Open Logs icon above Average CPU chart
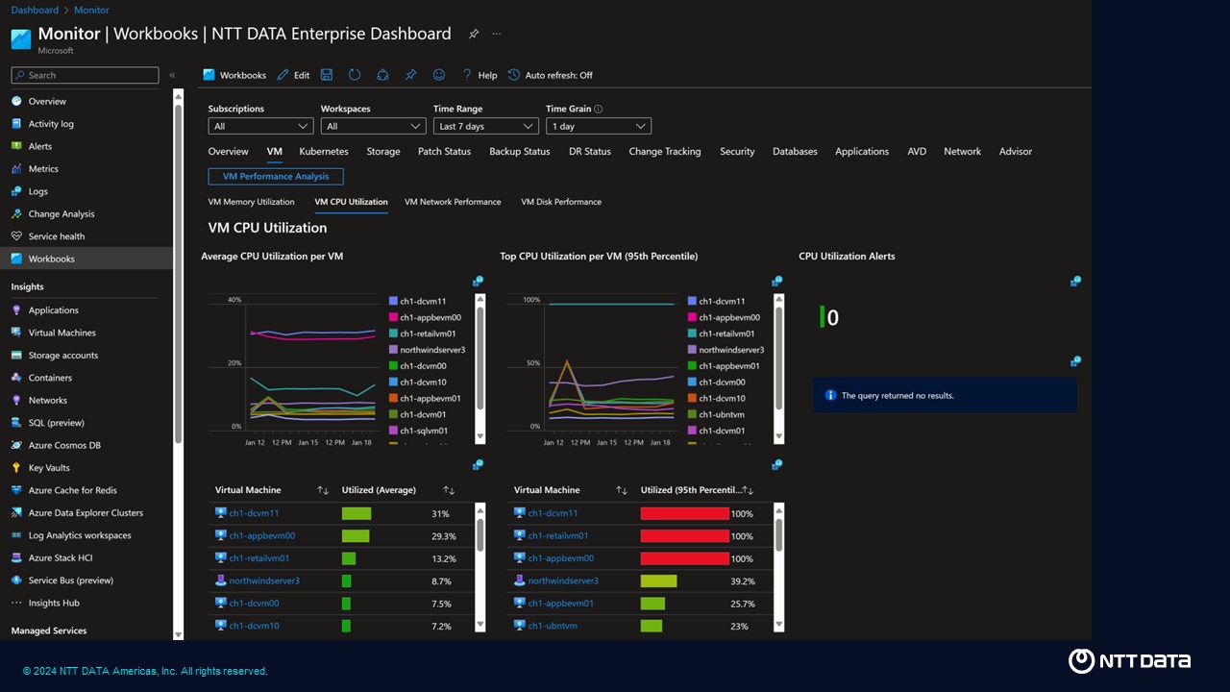The image size is (1230, 692). tap(478, 282)
